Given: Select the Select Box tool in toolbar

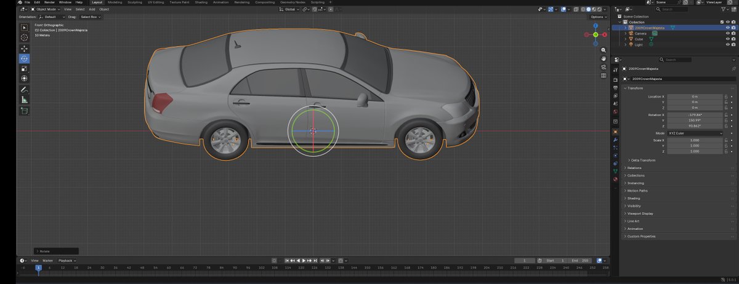Looking at the screenshot, I should pos(24,28).
